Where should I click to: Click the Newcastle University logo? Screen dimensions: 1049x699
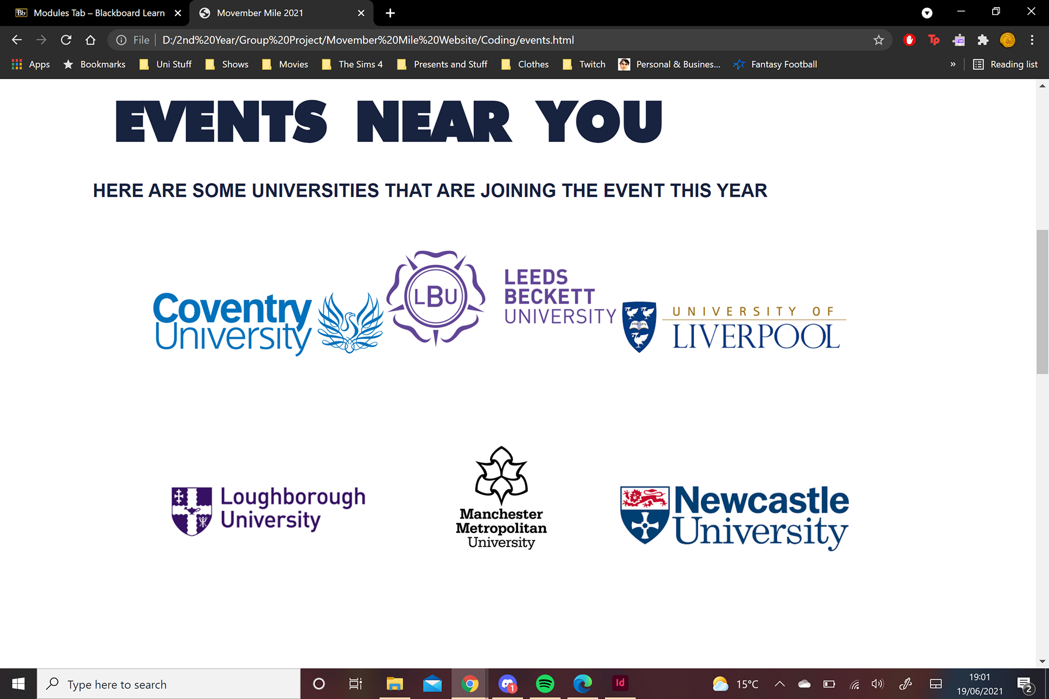734,517
